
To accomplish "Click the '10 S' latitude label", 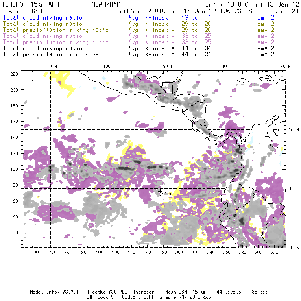I will pyautogui.click(x=294, y=248).
